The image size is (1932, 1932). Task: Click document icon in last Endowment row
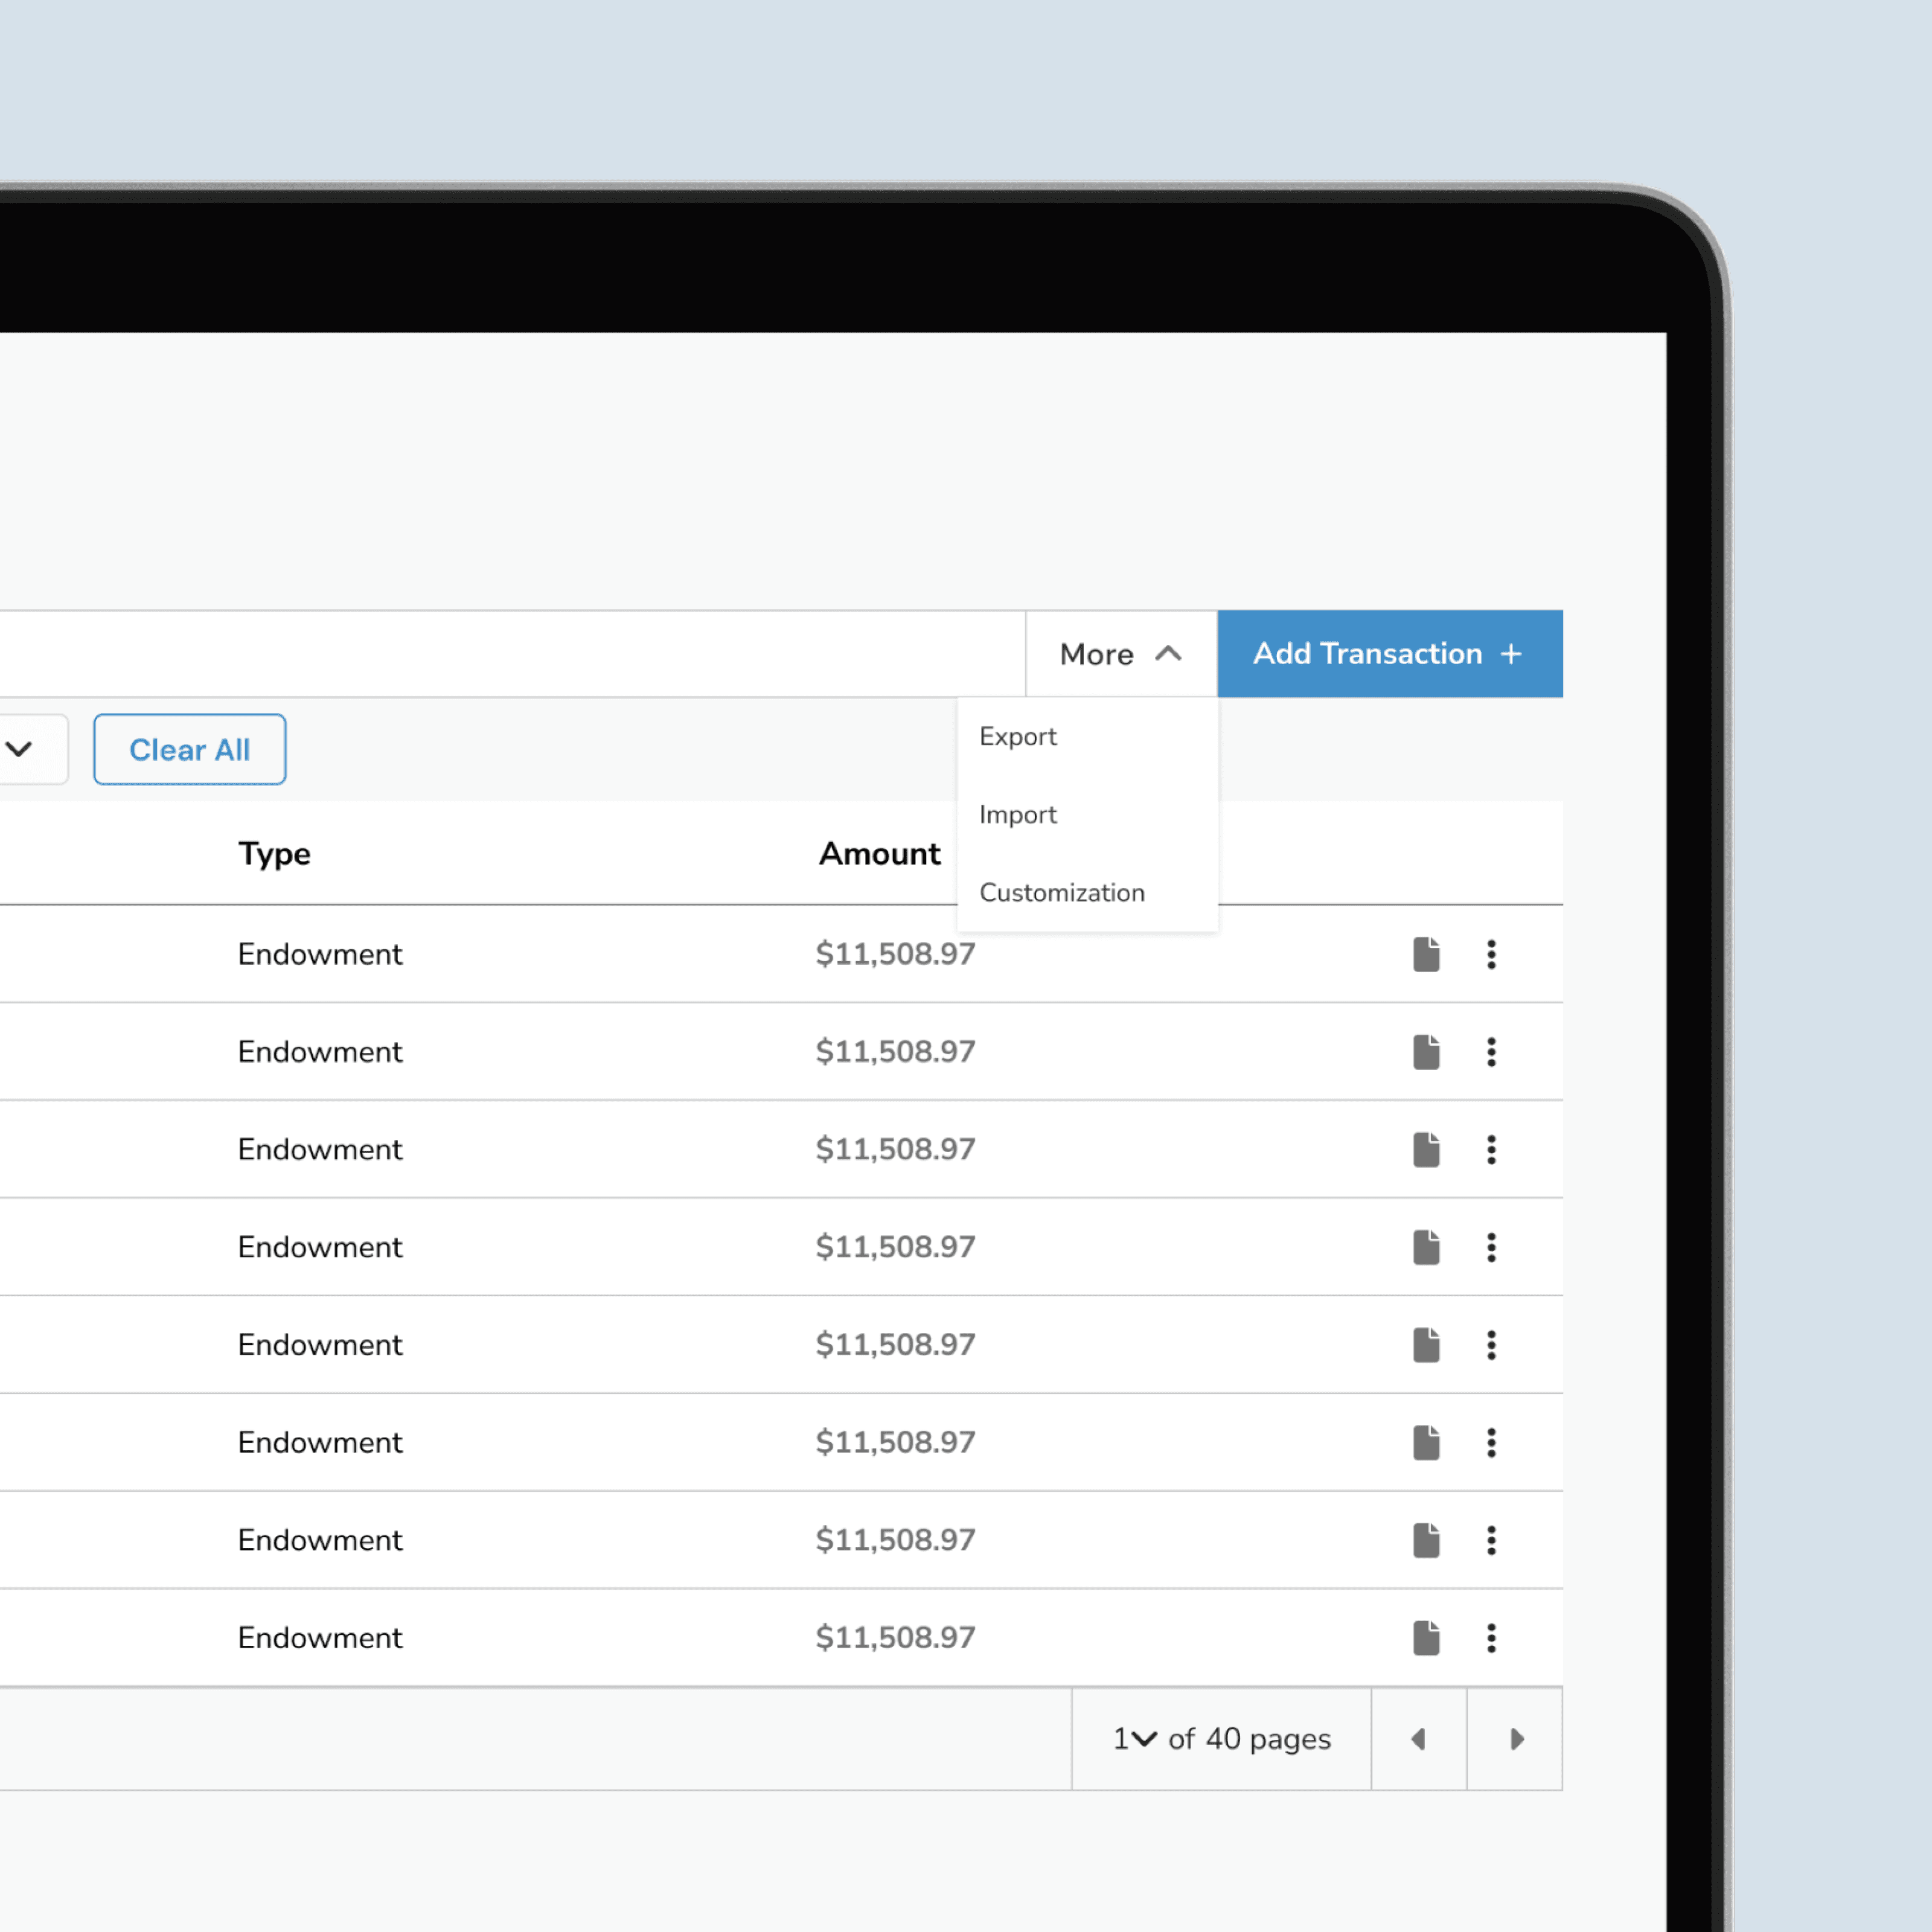(x=1426, y=1637)
